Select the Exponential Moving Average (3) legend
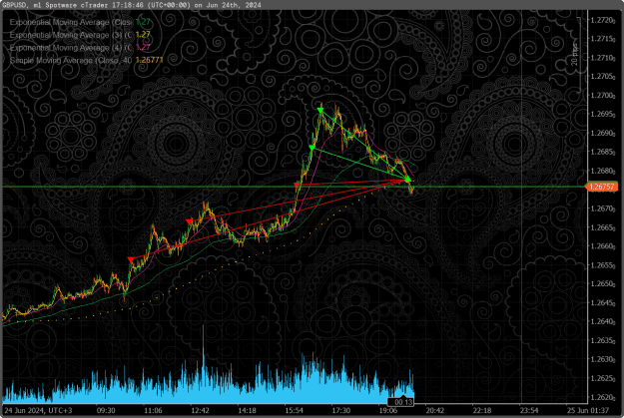This screenshot has height=418, width=624. coord(71,35)
